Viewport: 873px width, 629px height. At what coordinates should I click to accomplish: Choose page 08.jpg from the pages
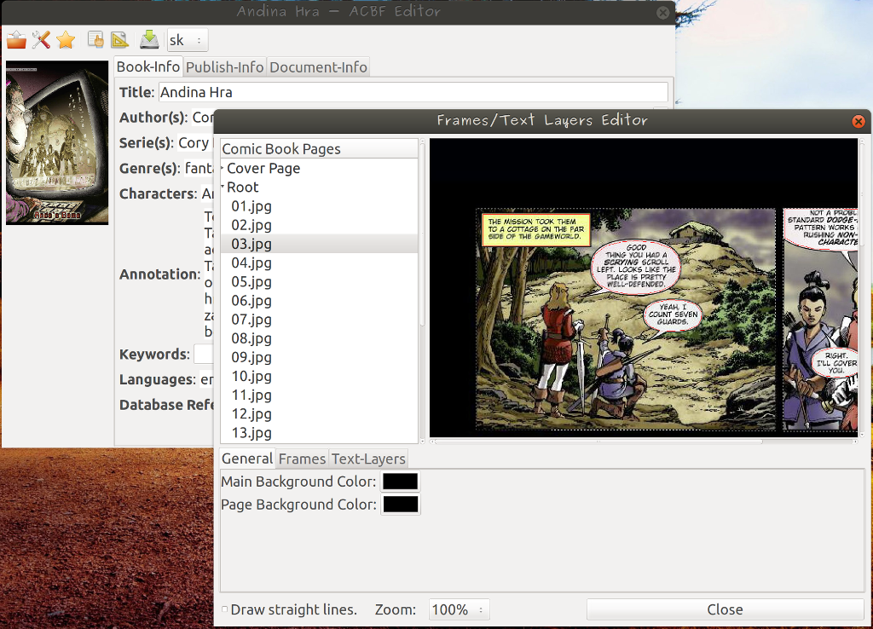(251, 338)
